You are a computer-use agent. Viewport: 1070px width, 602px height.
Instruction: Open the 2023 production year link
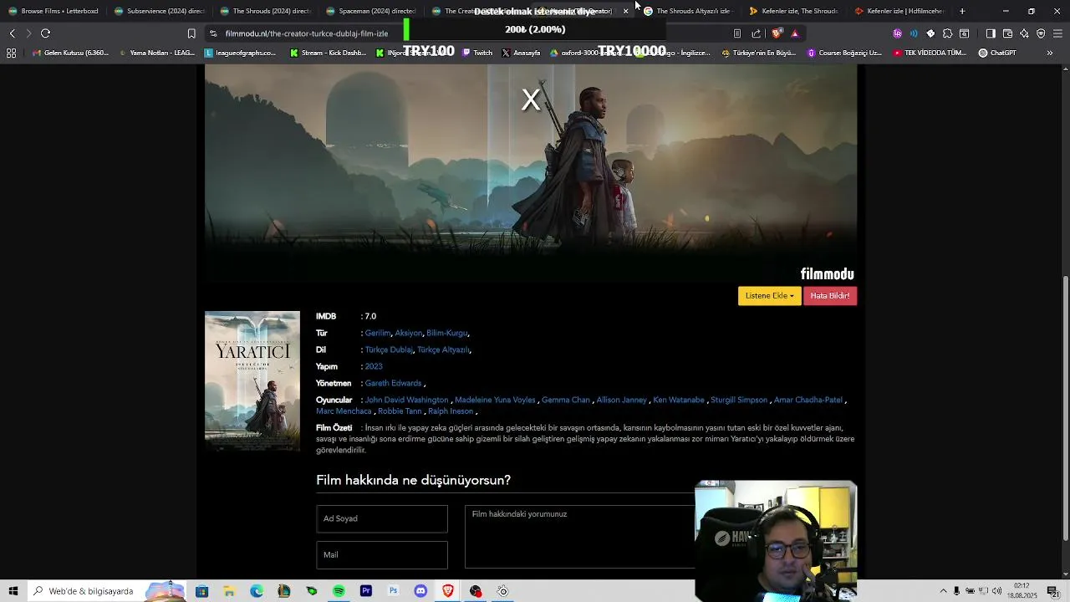374,366
